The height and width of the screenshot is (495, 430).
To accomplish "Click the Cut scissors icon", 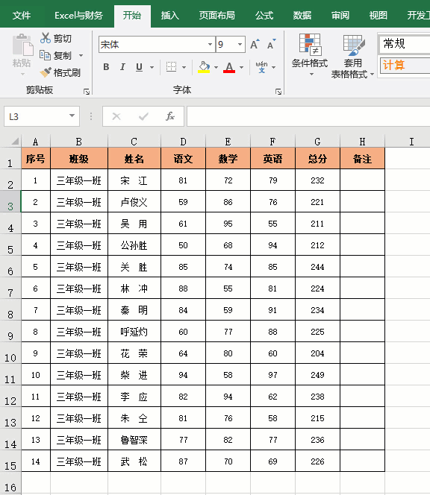I will pos(46,38).
